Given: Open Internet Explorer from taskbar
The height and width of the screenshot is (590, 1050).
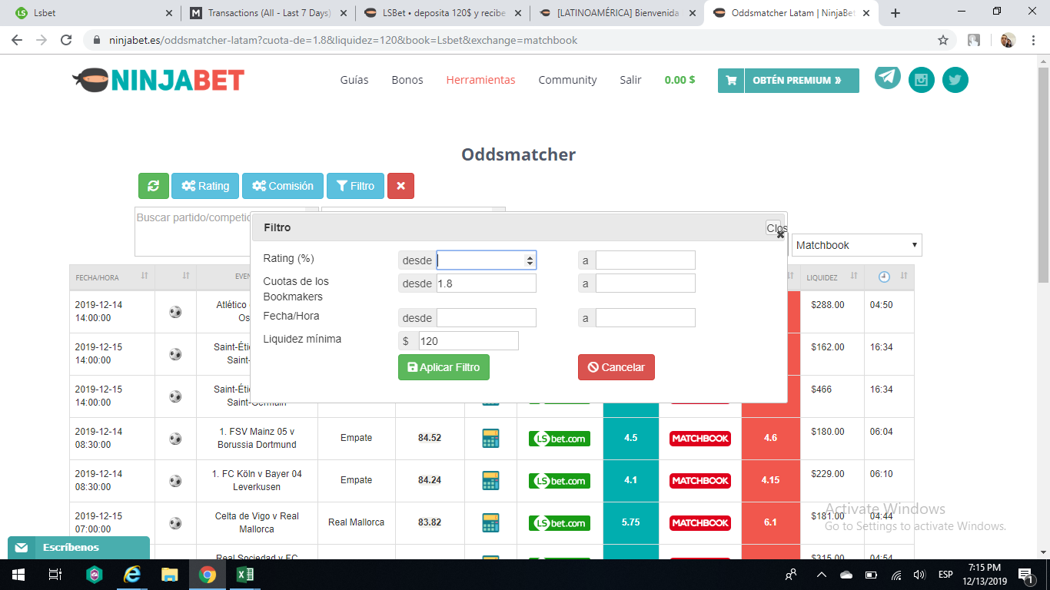Looking at the screenshot, I should point(132,575).
